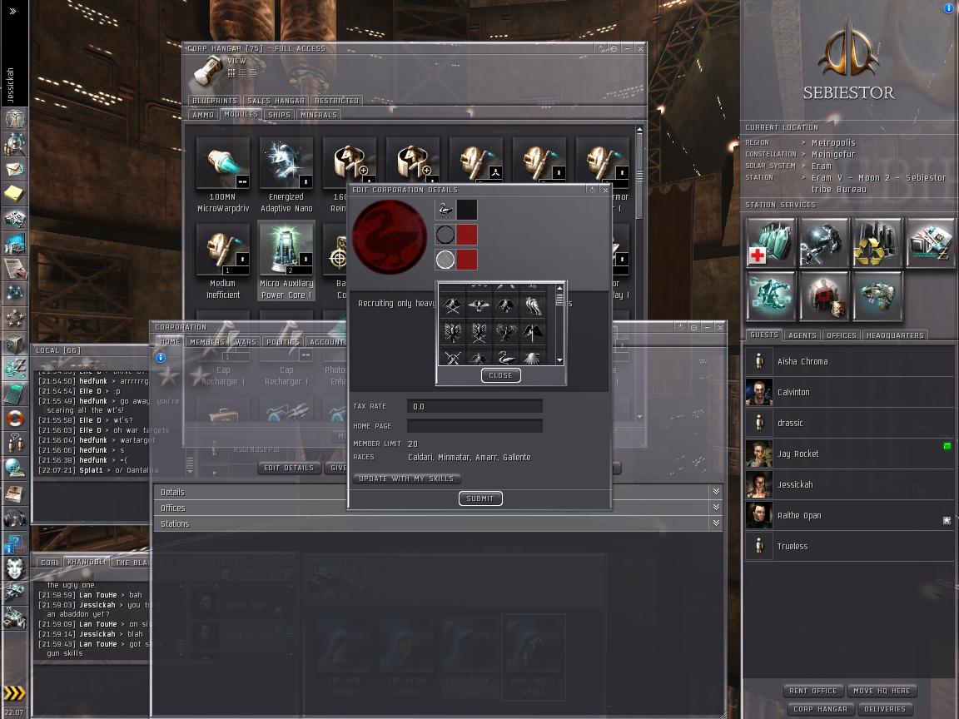The image size is (959, 719).
Task: Open the Headquarters station tab
Action: [x=895, y=335]
